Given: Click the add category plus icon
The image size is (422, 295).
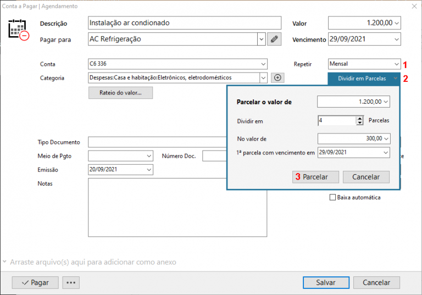Looking at the screenshot, I should [x=277, y=78].
